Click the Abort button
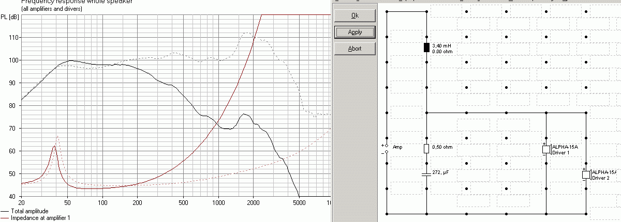This screenshot has width=621, height=222. pyautogui.click(x=354, y=49)
